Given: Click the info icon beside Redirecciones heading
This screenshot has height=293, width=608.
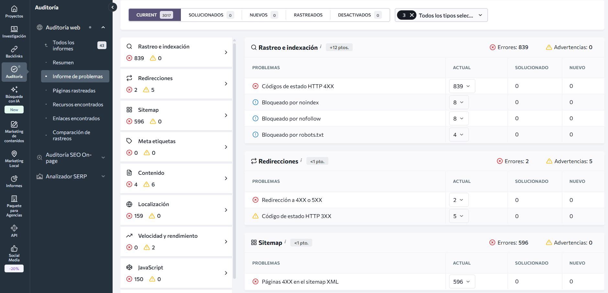Looking at the screenshot, I should pyautogui.click(x=301, y=160).
